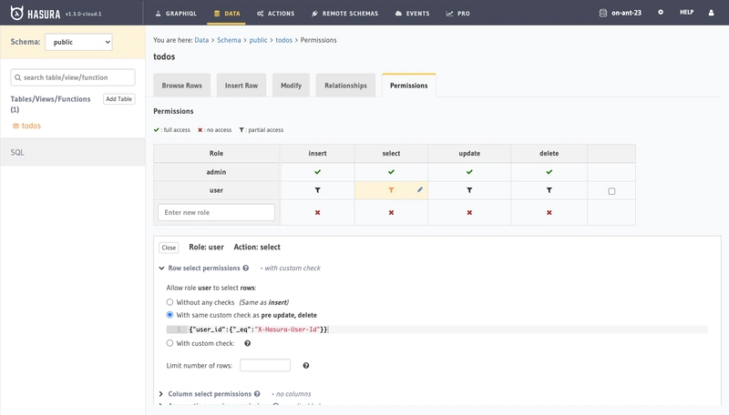The width and height of the screenshot is (729, 415).
Task: Click the user role cell
Action: click(216, 190)
